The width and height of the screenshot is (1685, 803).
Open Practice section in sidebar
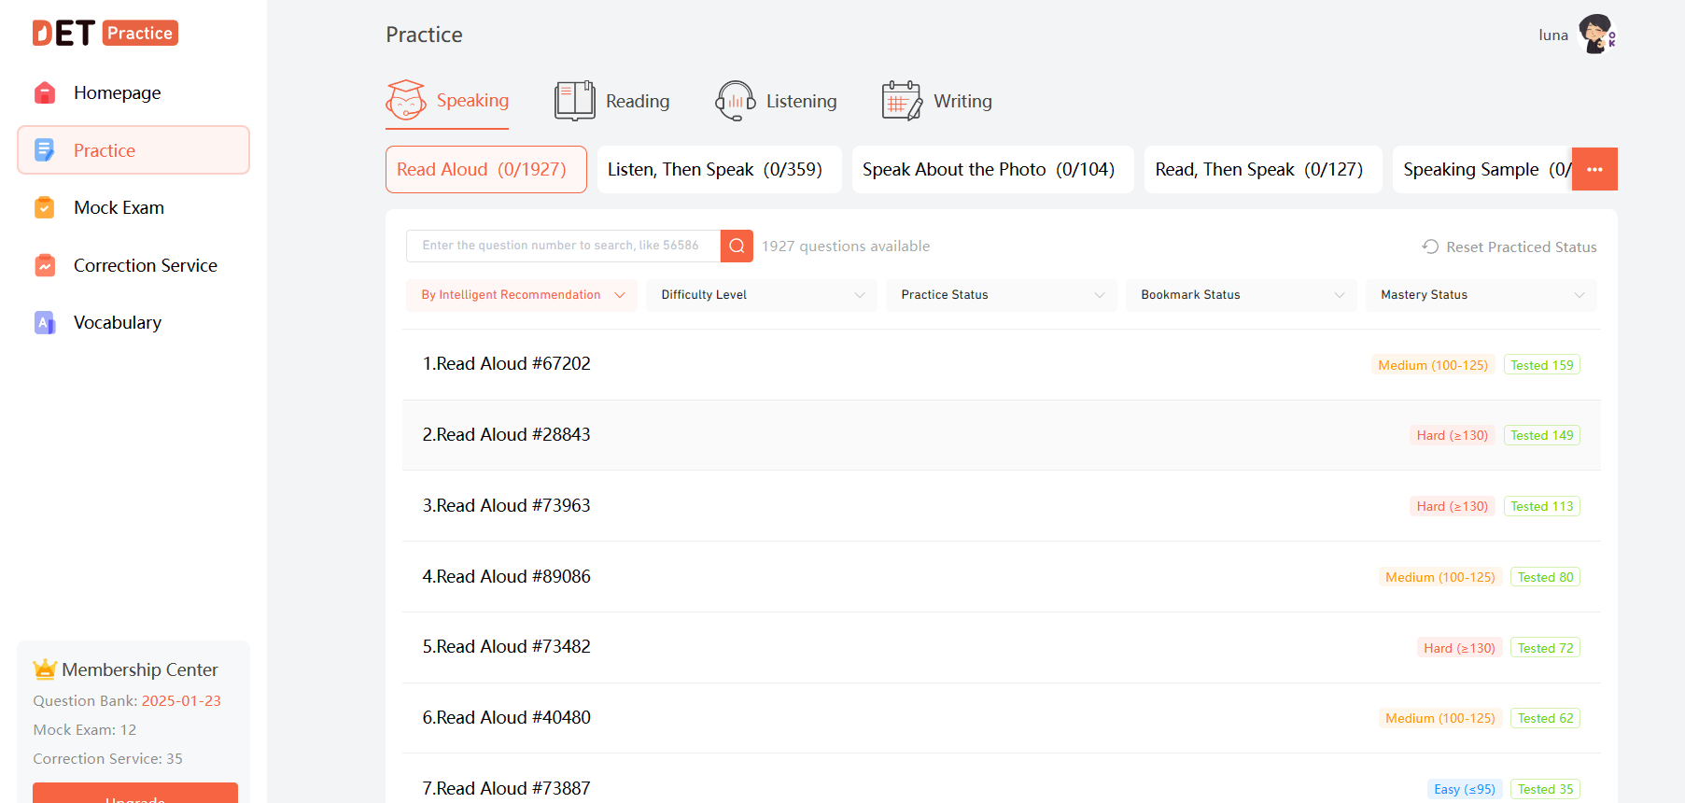tap(133, 150)
